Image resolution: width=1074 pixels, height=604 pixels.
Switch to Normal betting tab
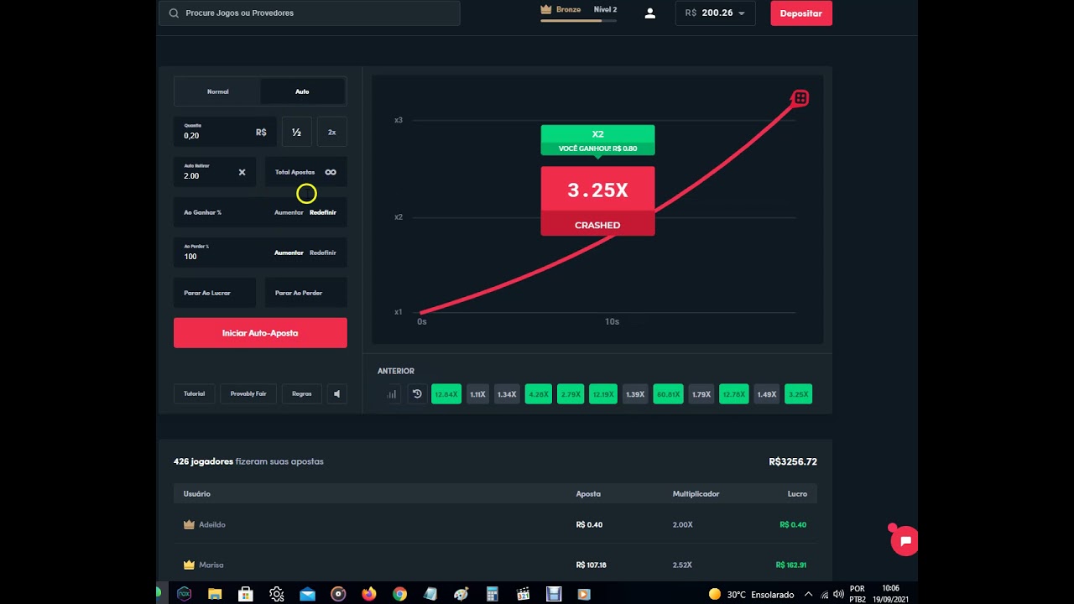click(x=217, y=91)
